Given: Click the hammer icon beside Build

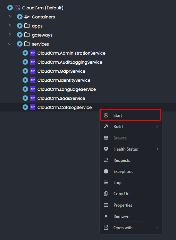Looking at the screenshot, I should [x=106, y=126].
